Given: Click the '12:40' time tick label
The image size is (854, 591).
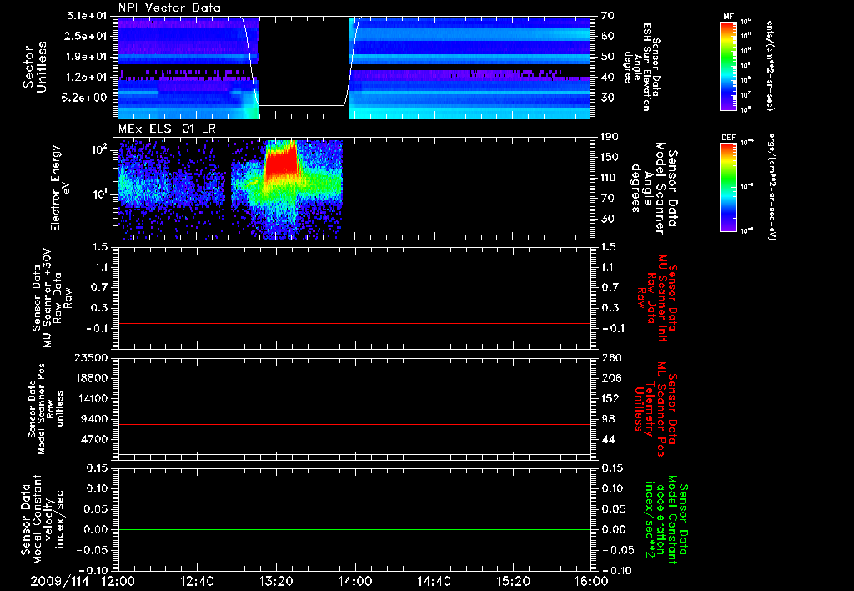Looking at the screenshot, I should 197,581.
